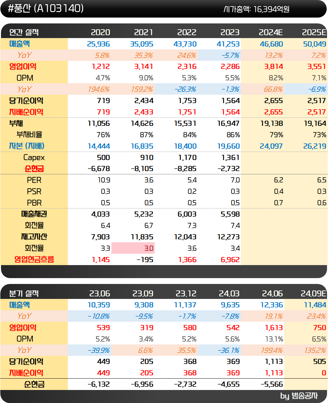
Task: Click the 'by 범송공자' credit text
Action: coord(299,396)
